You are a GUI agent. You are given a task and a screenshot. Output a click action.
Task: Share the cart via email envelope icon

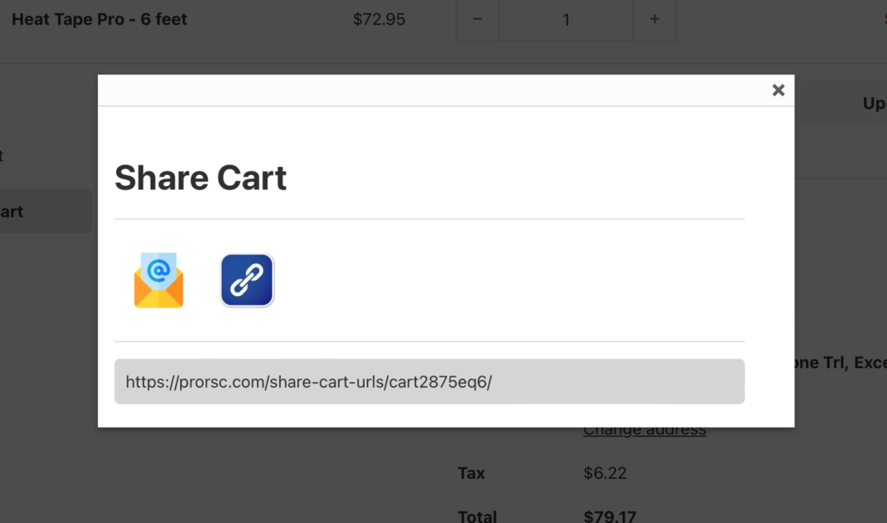[x=159, y=281]
